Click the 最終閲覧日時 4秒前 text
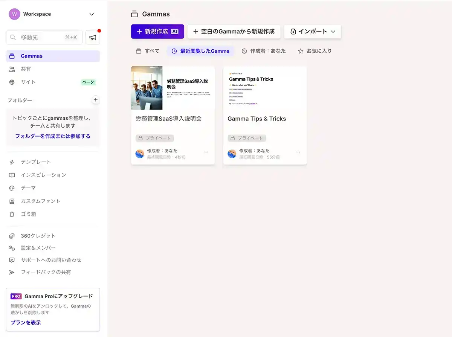The width and height of the screenshot is (452, 337). tap(166, 157)
